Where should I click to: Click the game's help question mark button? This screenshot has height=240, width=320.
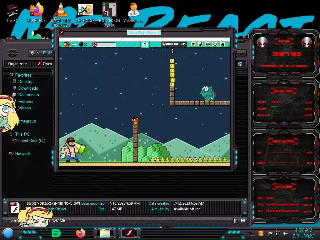click(x=193, y=44)
